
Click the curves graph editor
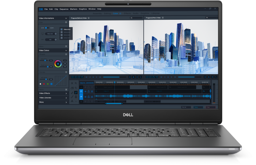[61, 81]
